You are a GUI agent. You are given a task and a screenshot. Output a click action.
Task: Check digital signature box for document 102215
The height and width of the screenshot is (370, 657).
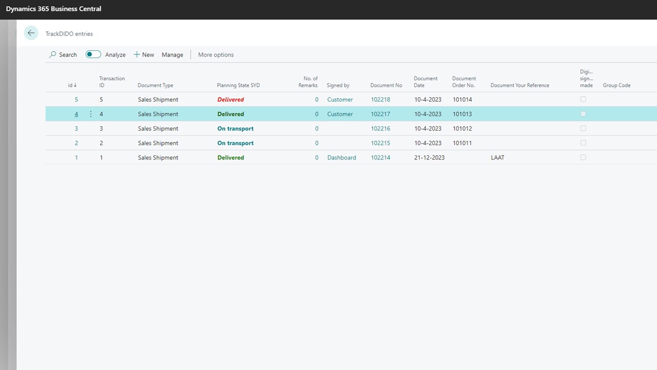[x=583, y=143]
